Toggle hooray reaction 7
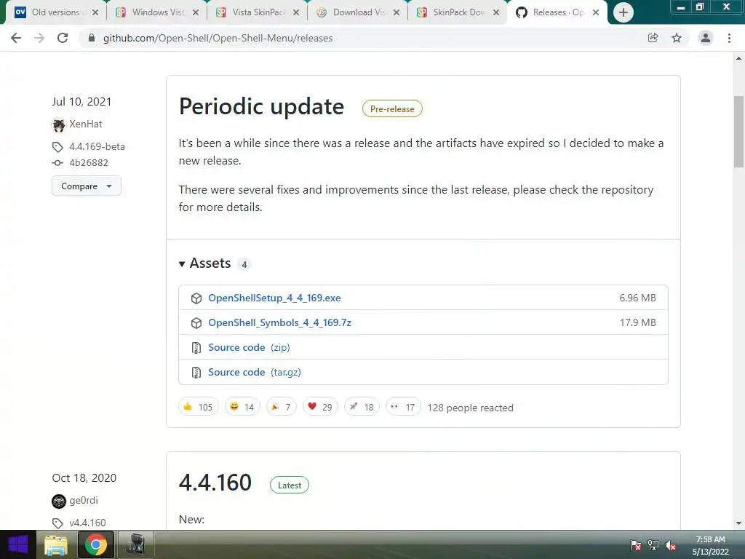 point(282,407)
